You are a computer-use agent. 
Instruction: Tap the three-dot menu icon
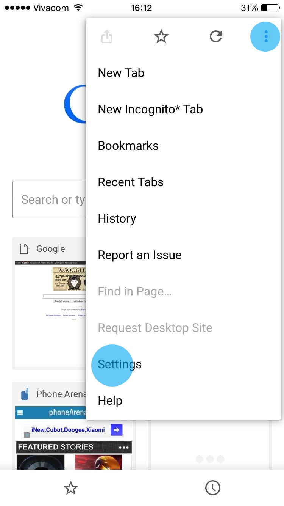(266, 36)
